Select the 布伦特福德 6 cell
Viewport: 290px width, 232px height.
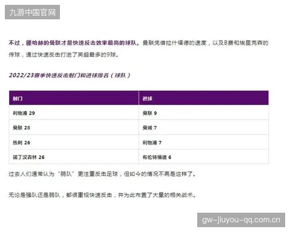[203, 157]
